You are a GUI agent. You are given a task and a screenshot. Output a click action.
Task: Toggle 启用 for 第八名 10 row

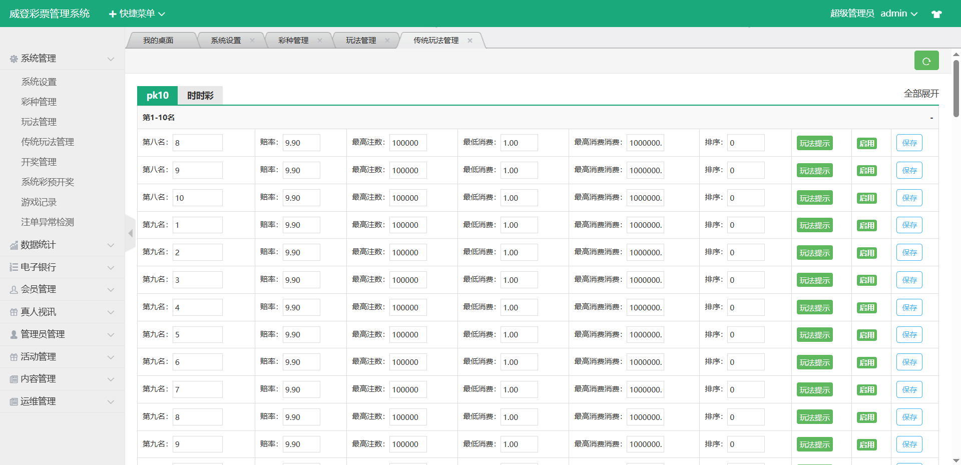coord(867,198)
